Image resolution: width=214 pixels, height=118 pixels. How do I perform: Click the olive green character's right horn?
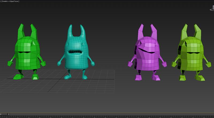197,31
